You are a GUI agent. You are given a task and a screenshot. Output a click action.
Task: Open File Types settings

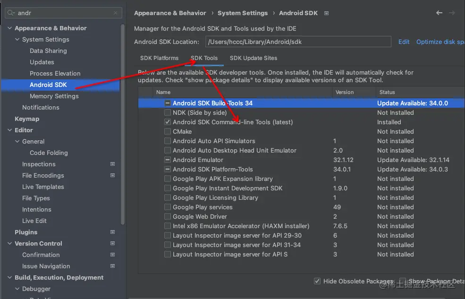[36, 198]
